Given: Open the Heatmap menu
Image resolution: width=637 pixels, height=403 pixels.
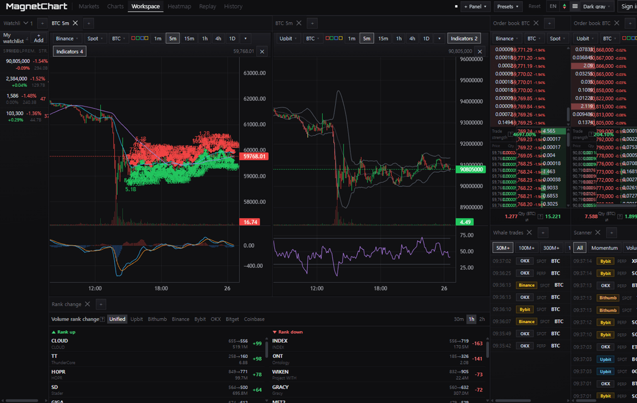Looking at the screenshot, I should pos(179,6).
